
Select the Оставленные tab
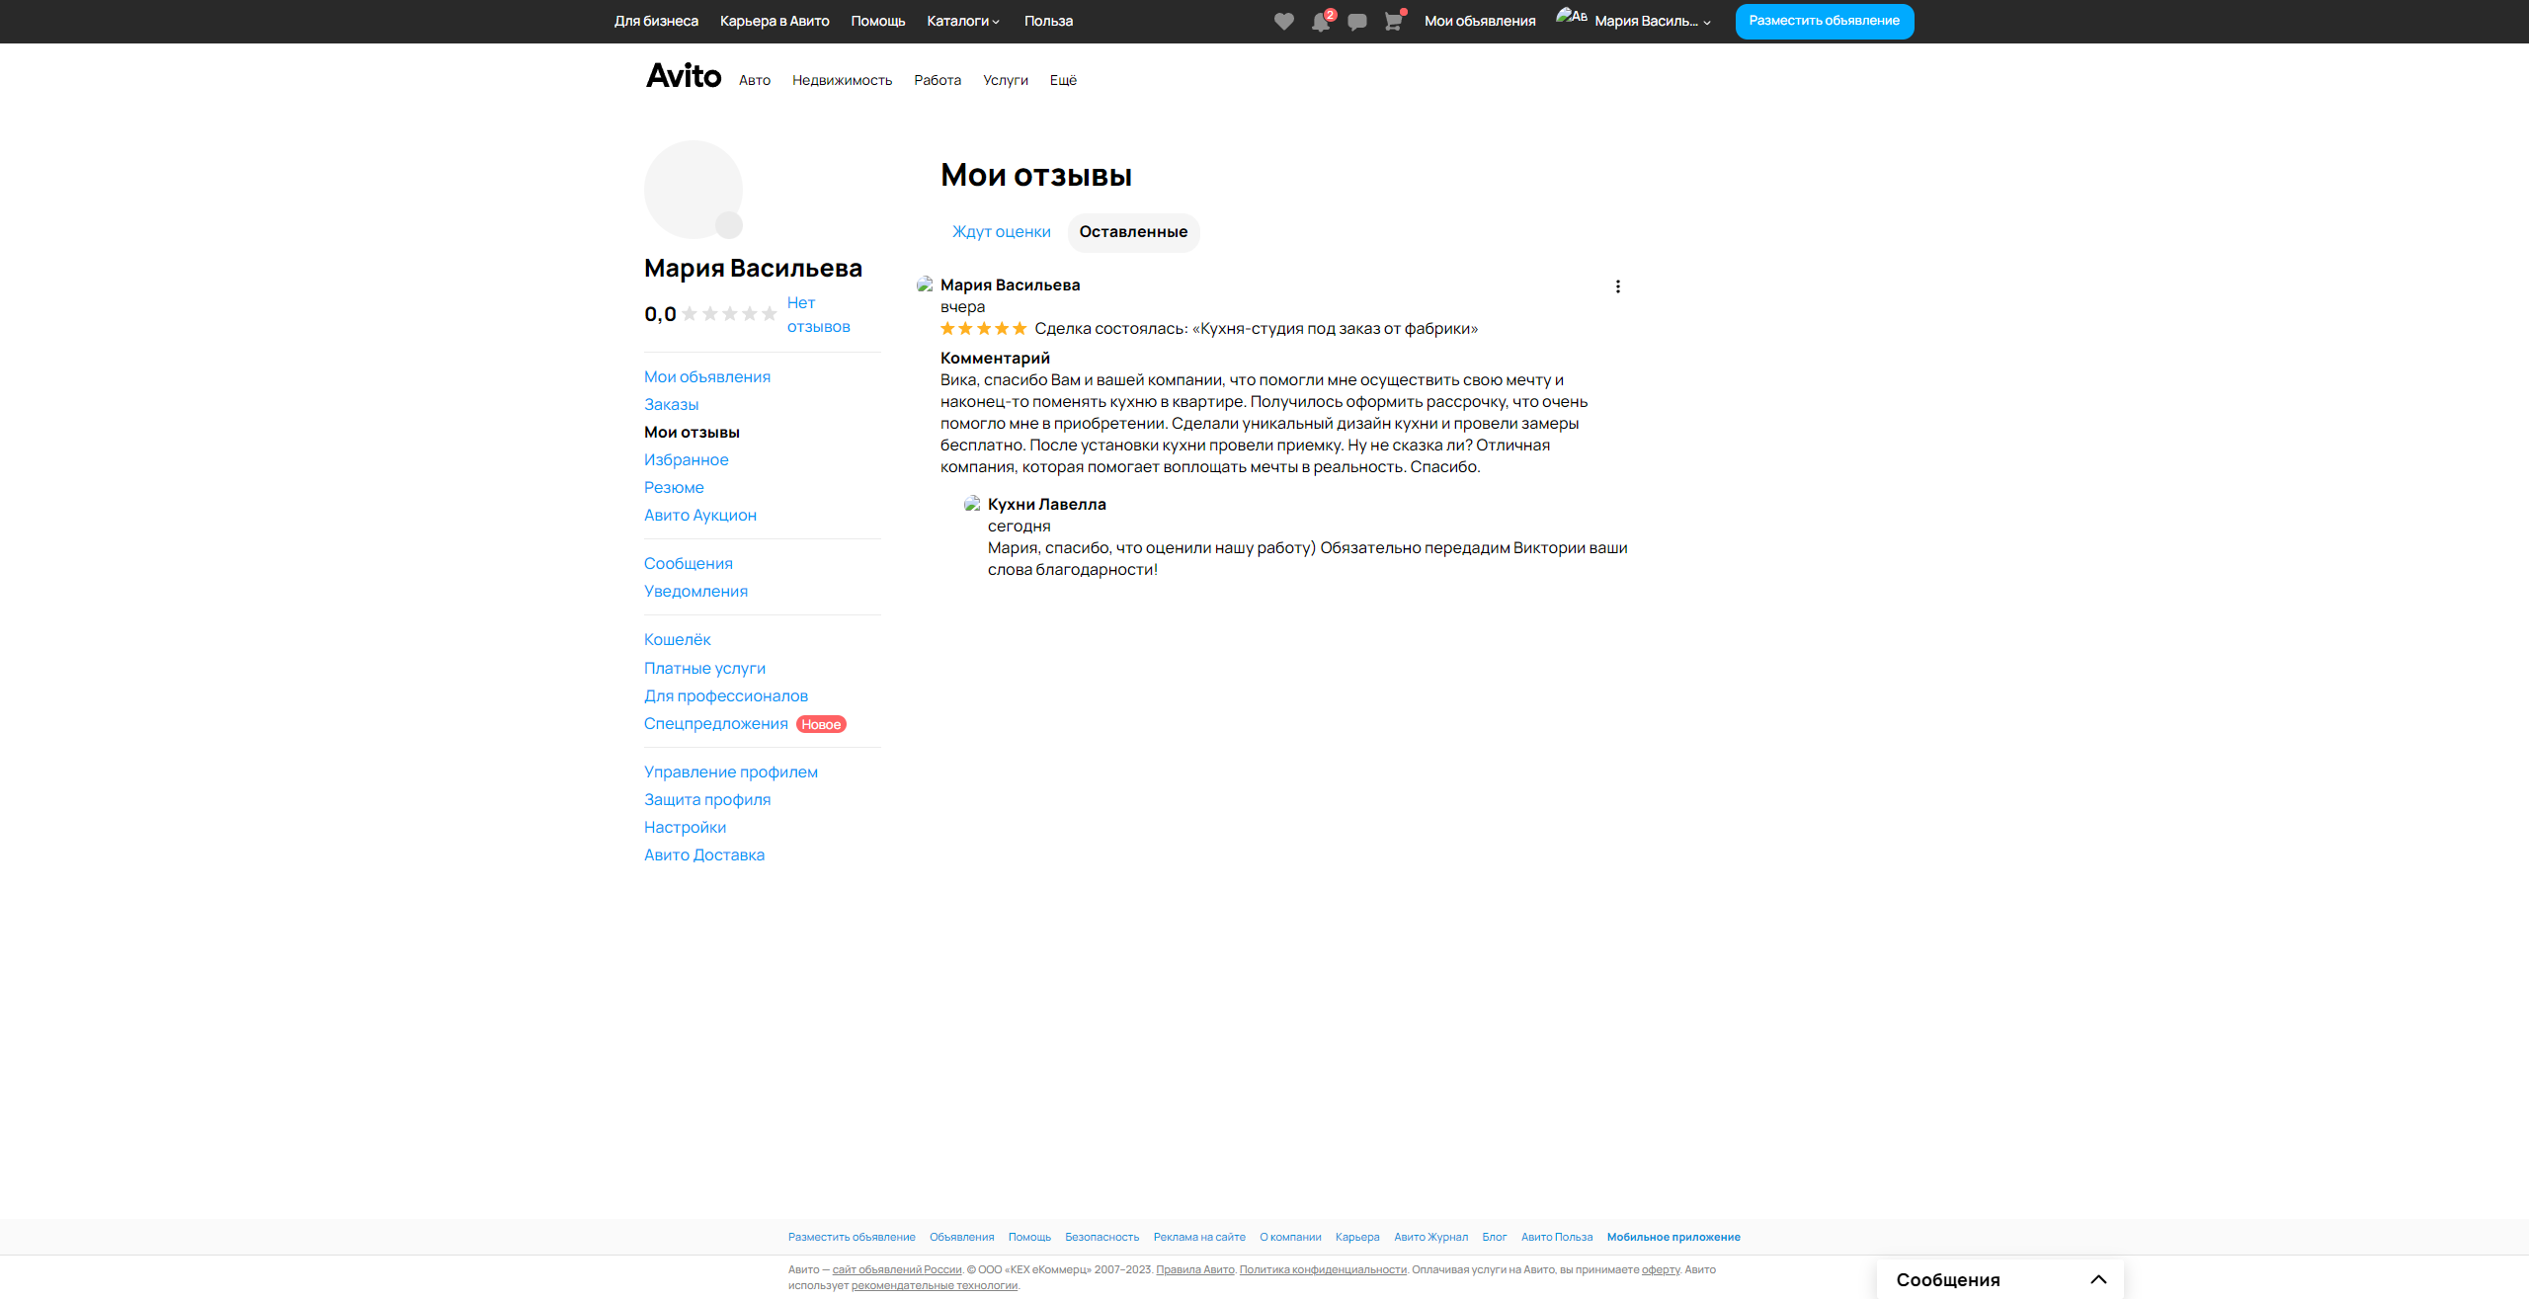tap(1133, 232)
